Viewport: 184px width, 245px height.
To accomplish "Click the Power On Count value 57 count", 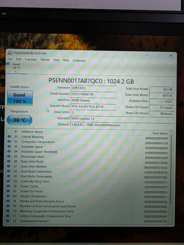I will (x=162, y=107).
